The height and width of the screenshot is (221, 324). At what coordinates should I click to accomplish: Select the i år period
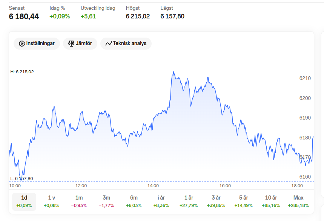pos(161,201)
